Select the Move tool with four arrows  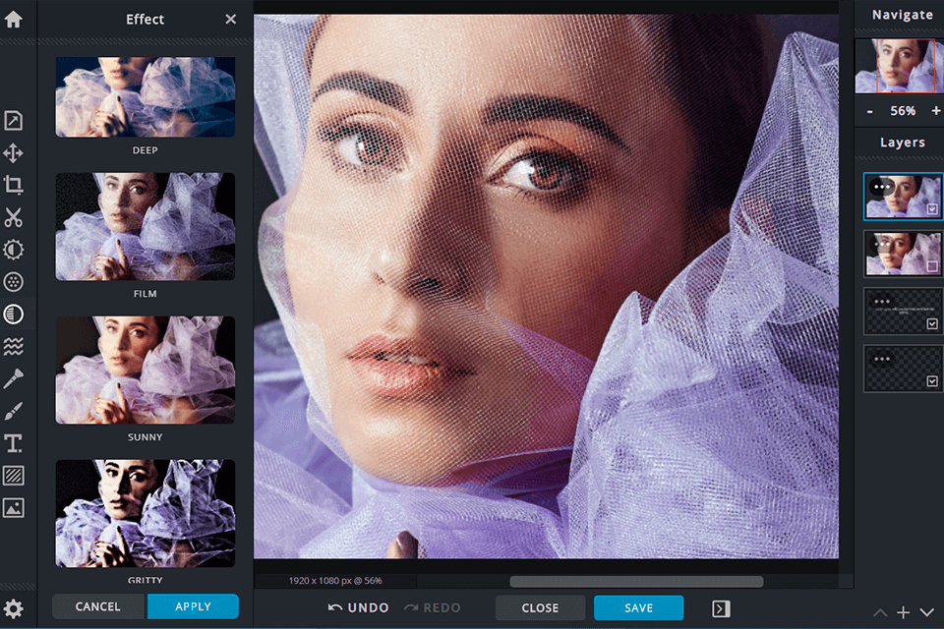tap(13, 153)
